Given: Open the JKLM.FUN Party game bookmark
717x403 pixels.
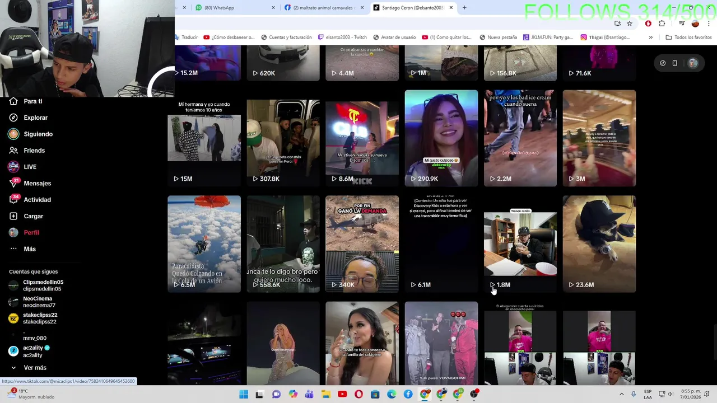Looking at the screenshot, I should point(548,38).
